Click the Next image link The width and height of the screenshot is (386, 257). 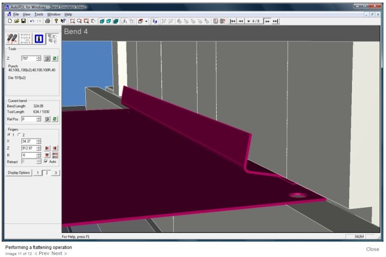click(59, 253)
